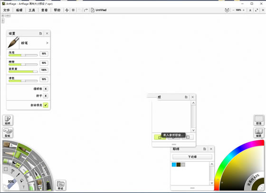Toggle the first X checkbox in settings
The height and width of the screenshot is (193, 266).
pyautogui.click(x=46, y=89)
